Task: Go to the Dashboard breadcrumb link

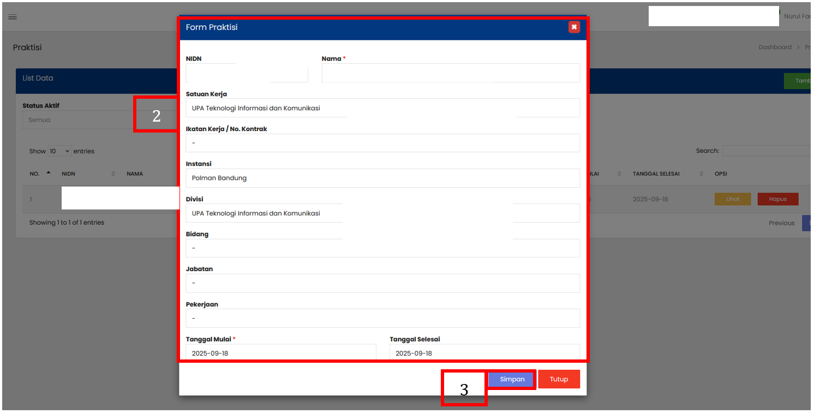Action: pyautogui.click(x=775, y=47)
